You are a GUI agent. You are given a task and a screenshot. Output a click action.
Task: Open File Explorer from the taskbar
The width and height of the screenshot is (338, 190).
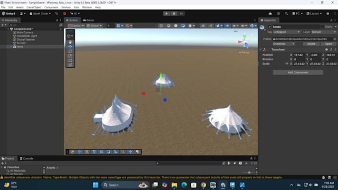[x=174, y=185]
